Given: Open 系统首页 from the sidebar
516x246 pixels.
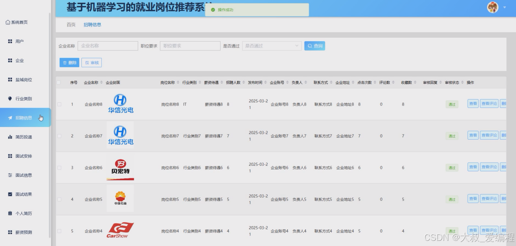Looking at the screenshot, I should click(17, 22).
